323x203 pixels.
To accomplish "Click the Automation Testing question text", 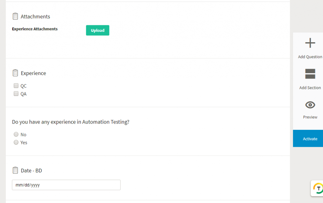I will [x=71, y=122].
